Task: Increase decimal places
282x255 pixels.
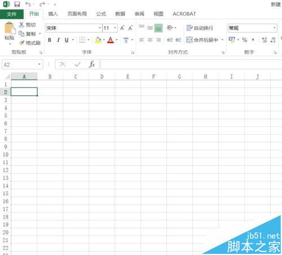Action: pyautogui.click(x=265, y=40)
